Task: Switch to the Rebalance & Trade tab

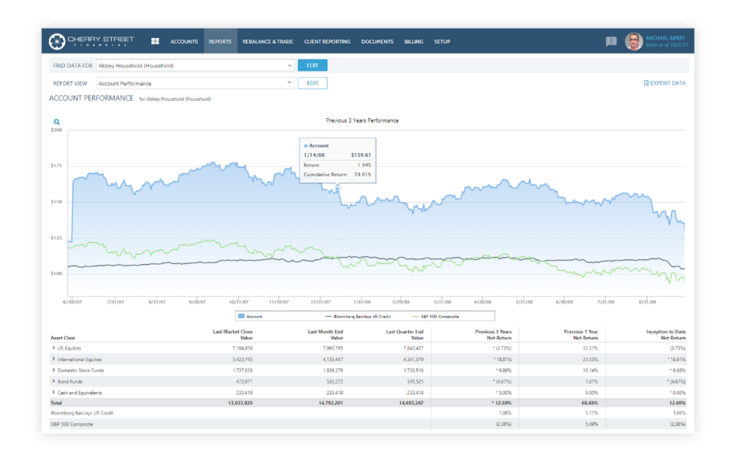Action: pyautogui.click(x=268, y=41)
